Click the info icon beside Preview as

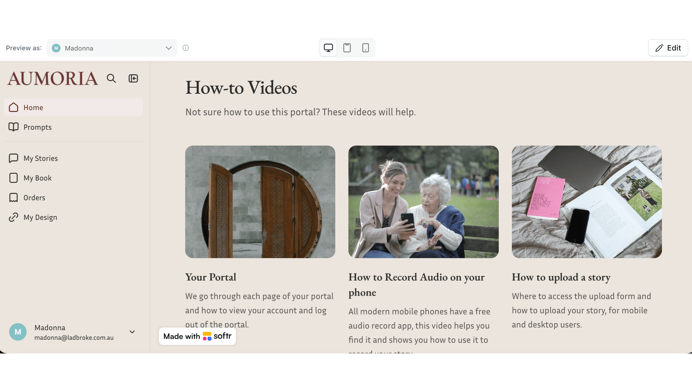(x=186, y=48)
